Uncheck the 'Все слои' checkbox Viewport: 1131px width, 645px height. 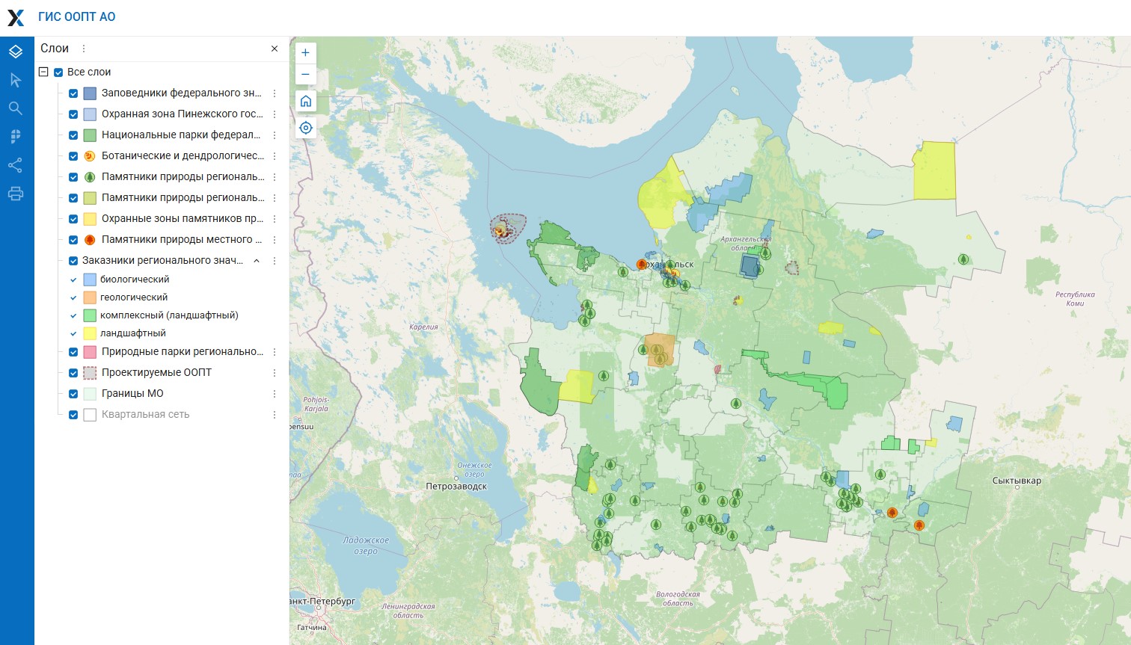tap(58, 72)
